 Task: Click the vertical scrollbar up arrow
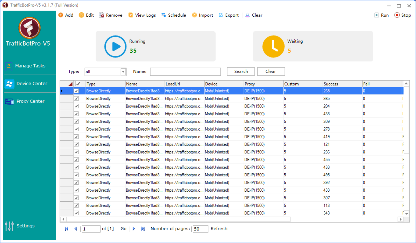(406, 84)
